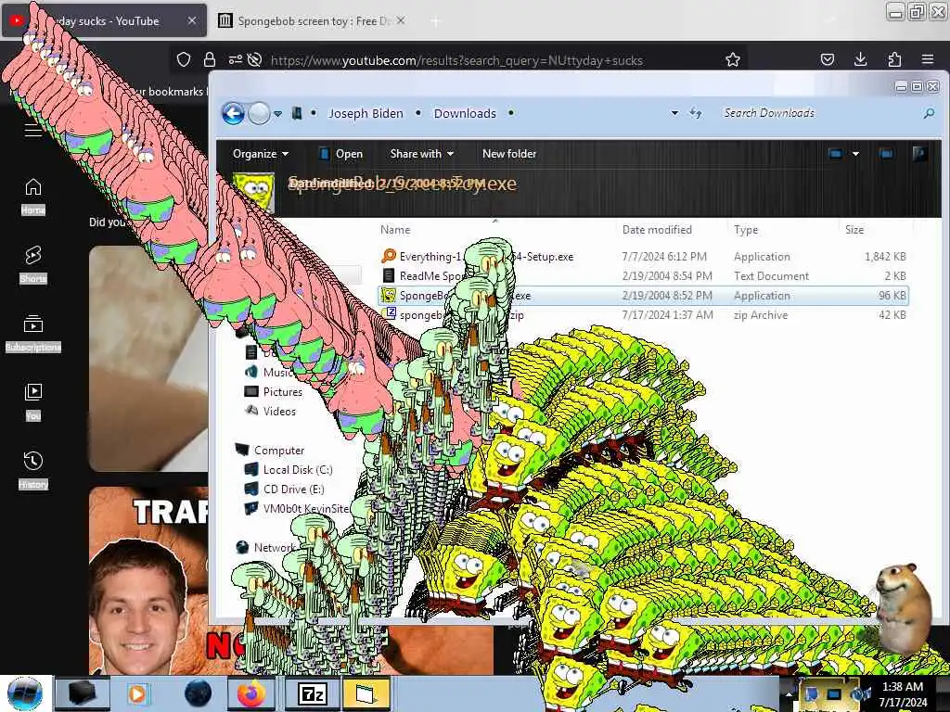Select the Everything Setup.exe file
This screenshot has width=950, height=712.
[x=643, y=256]
